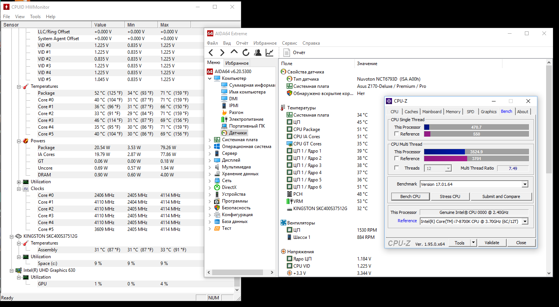559x307 pixels.
Task: Click Submit and Compare in CPU-Z
Action: 501,196
